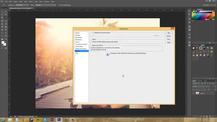Select Transparency & Gamut preferences category
Image resolution: width=217 pixels, height=122 pixels.
[81, 44]
